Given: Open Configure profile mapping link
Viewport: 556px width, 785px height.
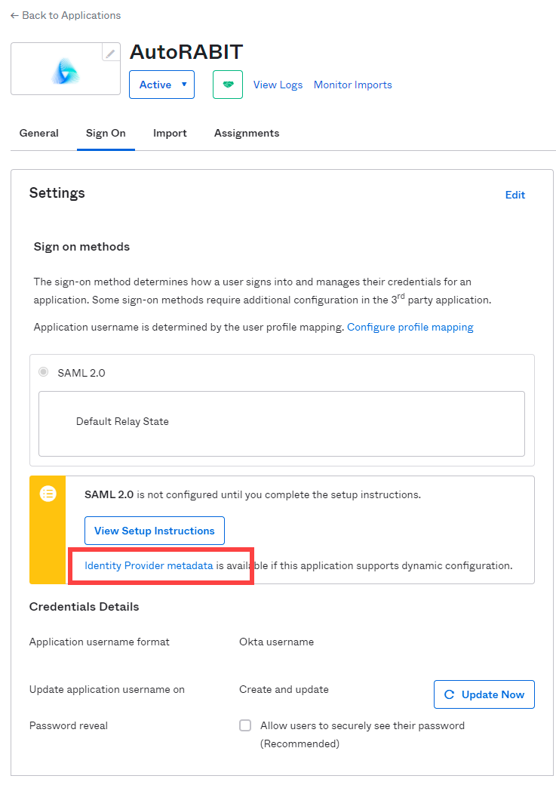Looking at the screenshot, I should click(410, 327).
